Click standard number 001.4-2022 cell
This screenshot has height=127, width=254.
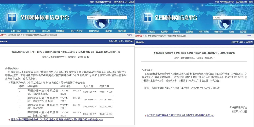(71, 114)
